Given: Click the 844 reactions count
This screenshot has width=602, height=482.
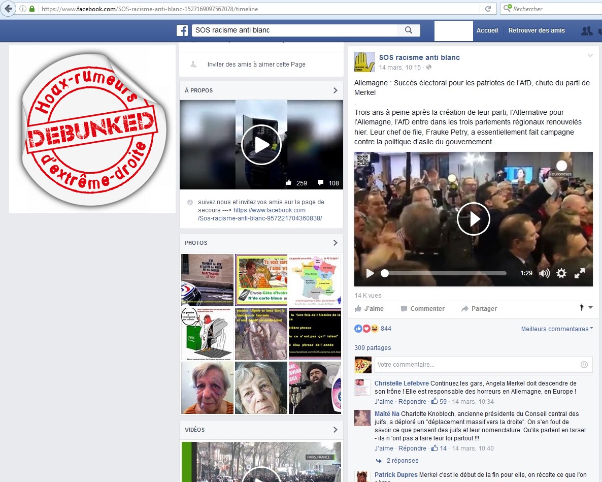Looking at the screenshot, I should pos(386,329).
